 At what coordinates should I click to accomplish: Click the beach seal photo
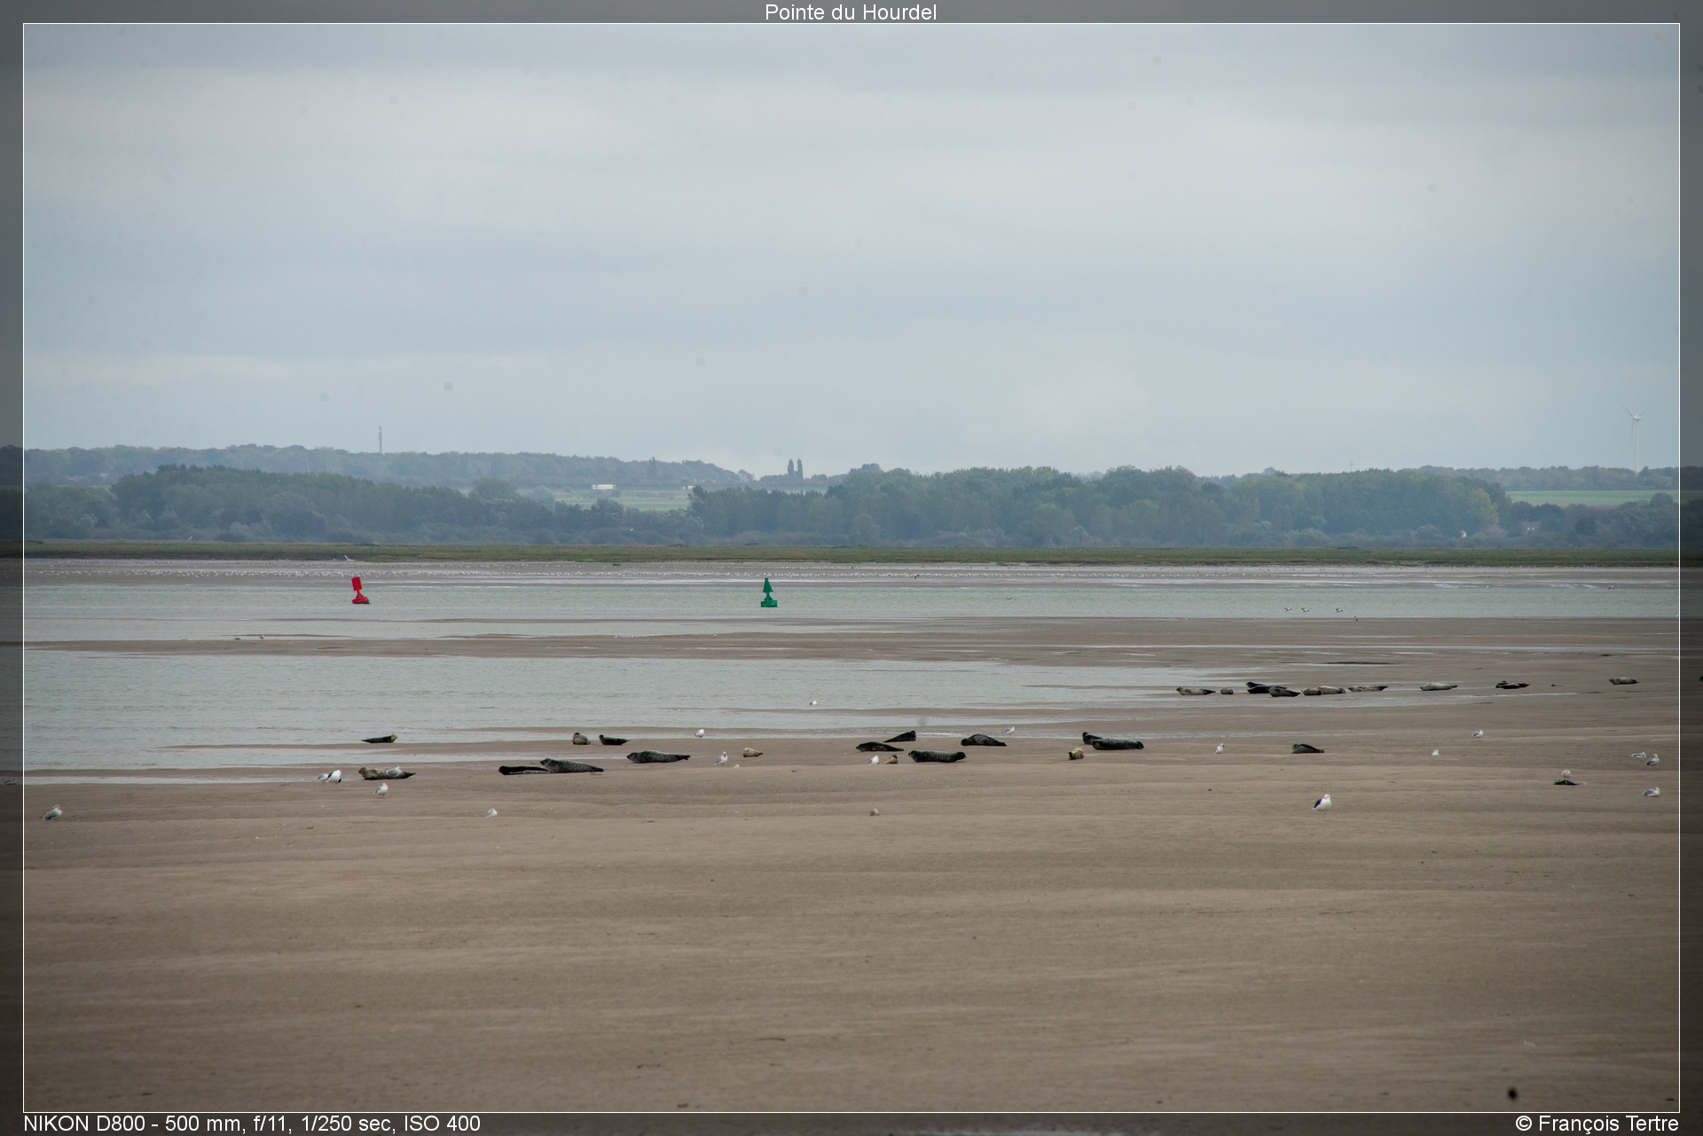pyautogui.click(x=851, y=568)
